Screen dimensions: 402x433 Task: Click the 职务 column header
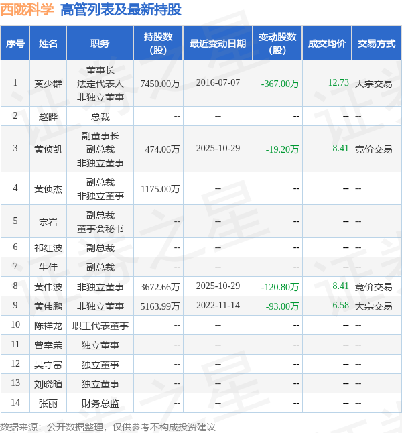100,43
